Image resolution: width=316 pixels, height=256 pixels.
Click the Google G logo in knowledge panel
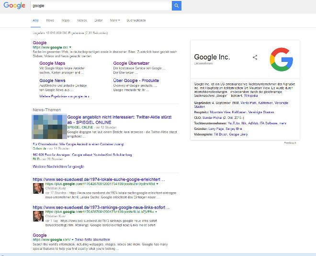click(282, 59)
